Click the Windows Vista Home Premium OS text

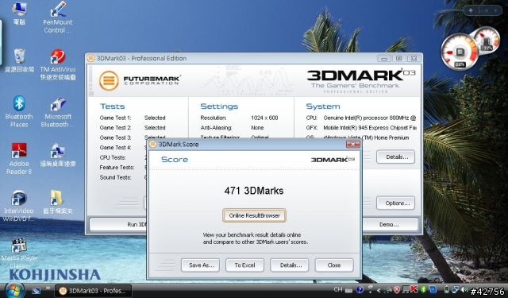366,137
